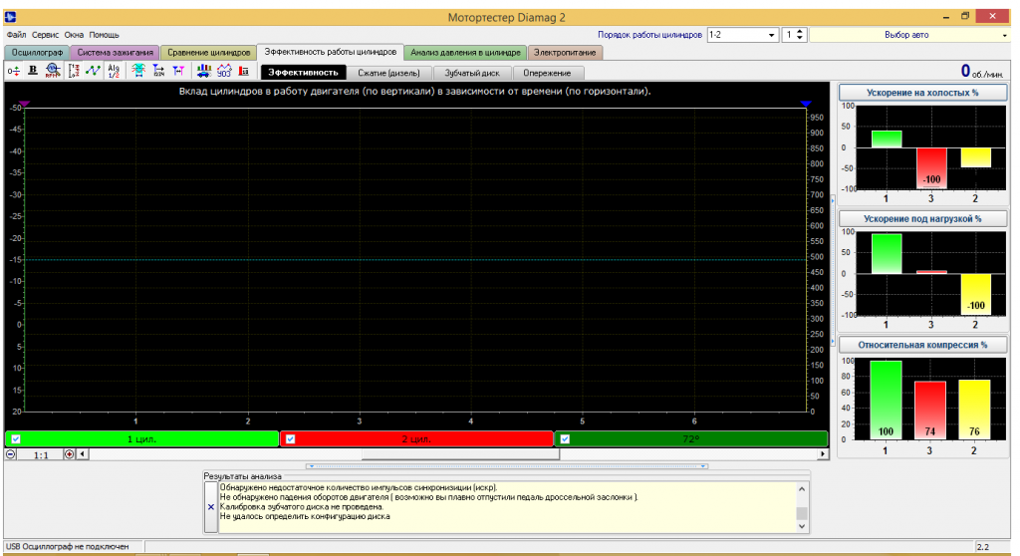Click the 'Не удалось определить конфигурацию диска' line
1020x556 pixels.
pos(305,516)
